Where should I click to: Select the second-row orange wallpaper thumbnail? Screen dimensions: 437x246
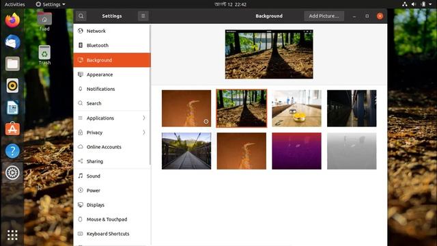(x=242, y=151)
